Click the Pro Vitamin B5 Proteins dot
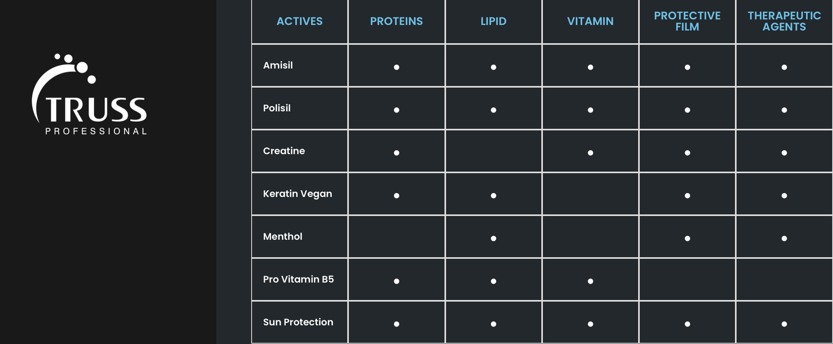Image resolution: width=833 pixels, height=344 pixels. (x=396, y=281)
